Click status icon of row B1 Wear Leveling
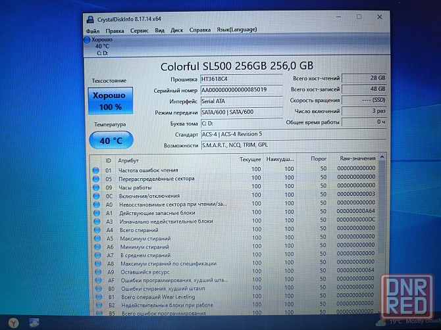Viewport: 441px width, 330px height. point(99,297)
